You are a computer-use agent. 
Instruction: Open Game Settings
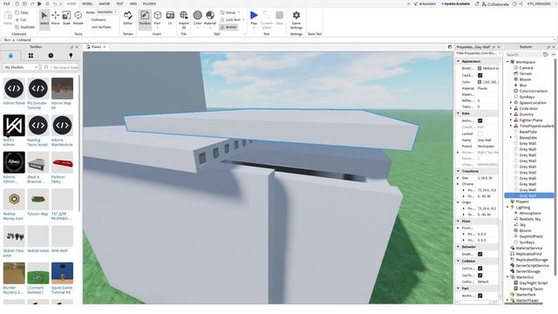pos(296,19)
